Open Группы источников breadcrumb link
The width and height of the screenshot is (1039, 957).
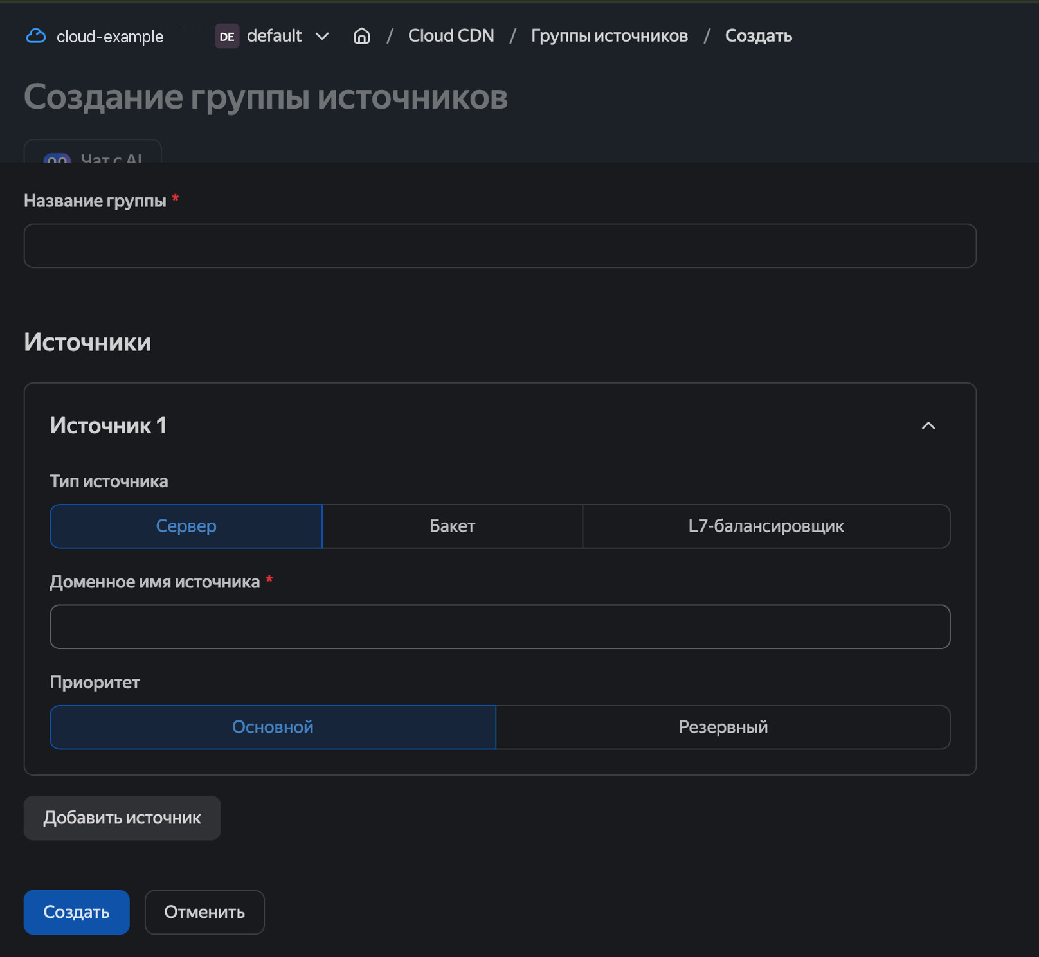[x=609, y=36]
